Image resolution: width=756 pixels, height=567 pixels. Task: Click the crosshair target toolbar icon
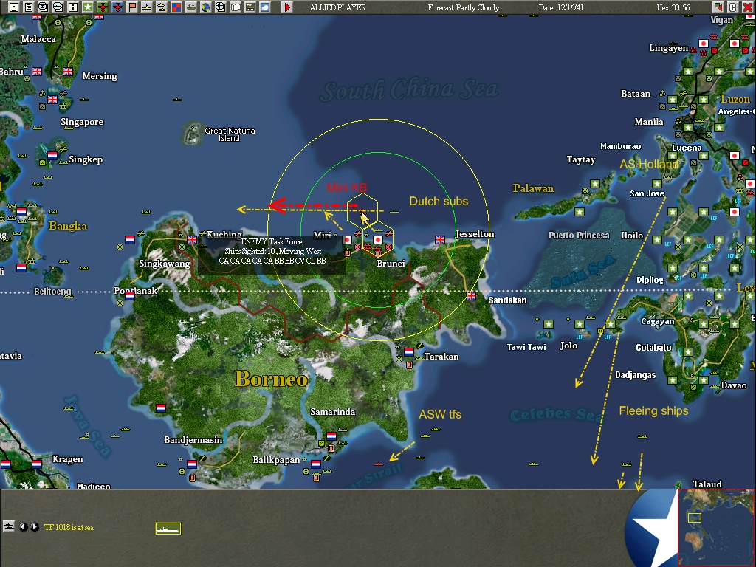pyautogui.click(x=220, y=7)
